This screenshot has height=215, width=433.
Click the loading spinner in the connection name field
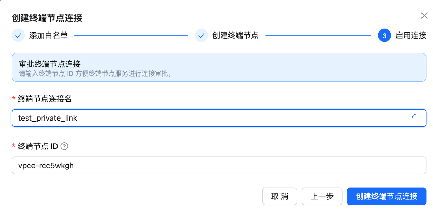point(414,118)
